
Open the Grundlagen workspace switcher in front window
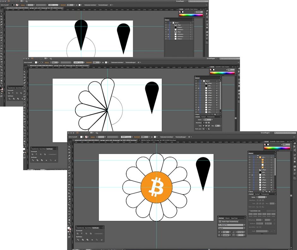click(x=266, y=133)
